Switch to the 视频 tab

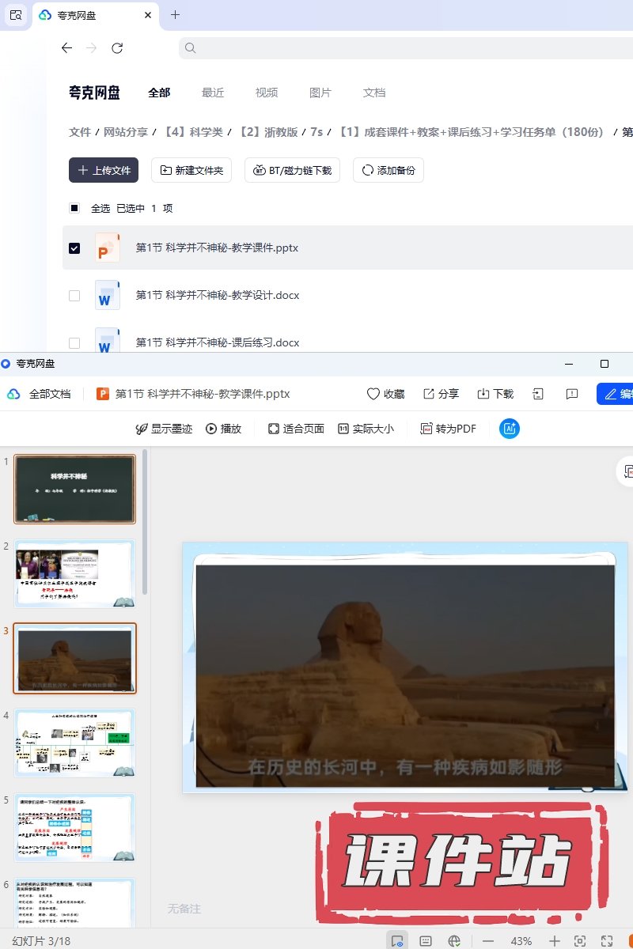267,93
